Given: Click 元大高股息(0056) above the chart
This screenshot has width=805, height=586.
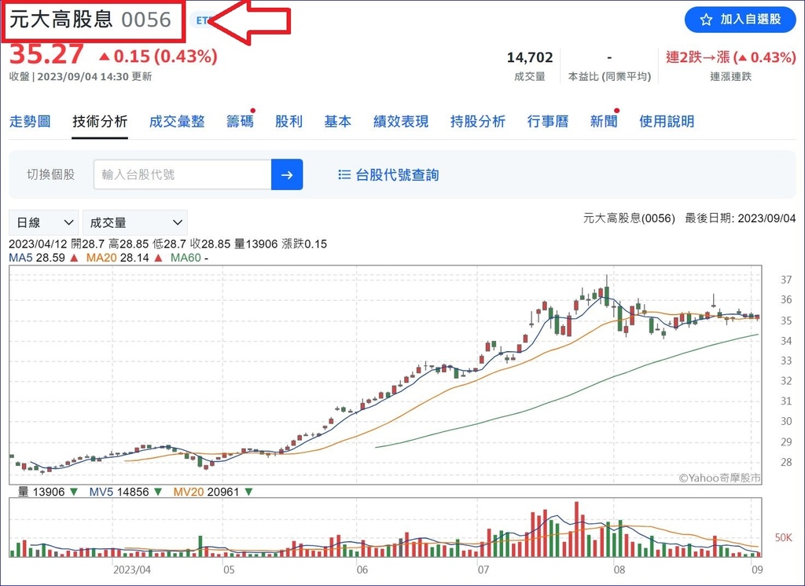Looking at the screenshot, I should [629, 218].
